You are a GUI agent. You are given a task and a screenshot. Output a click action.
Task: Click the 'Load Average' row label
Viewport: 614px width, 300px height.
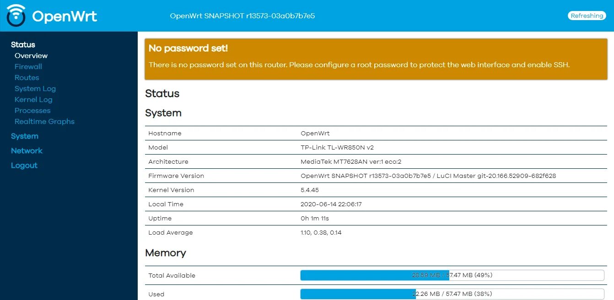click(171, 232)
